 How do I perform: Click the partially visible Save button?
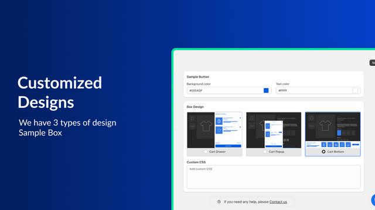(373, 62)
